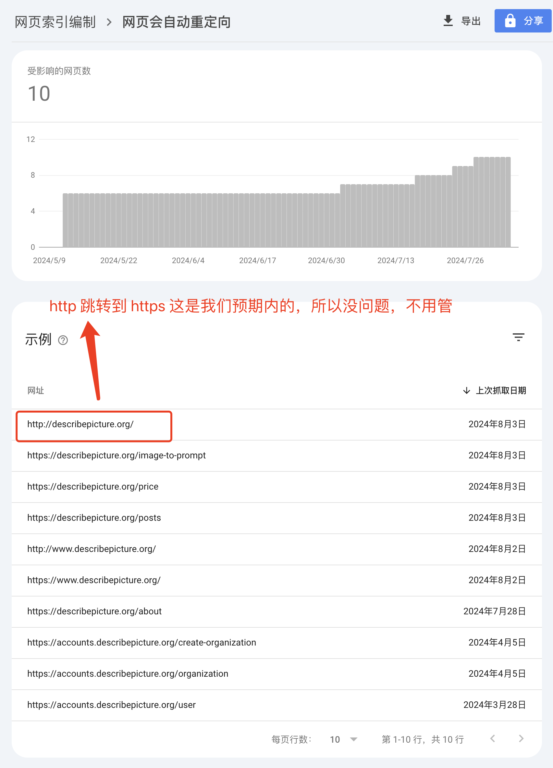Click the export download icon
Viewport: 553px width, 768px height.
pyautogui.click(x=448, y=21)
